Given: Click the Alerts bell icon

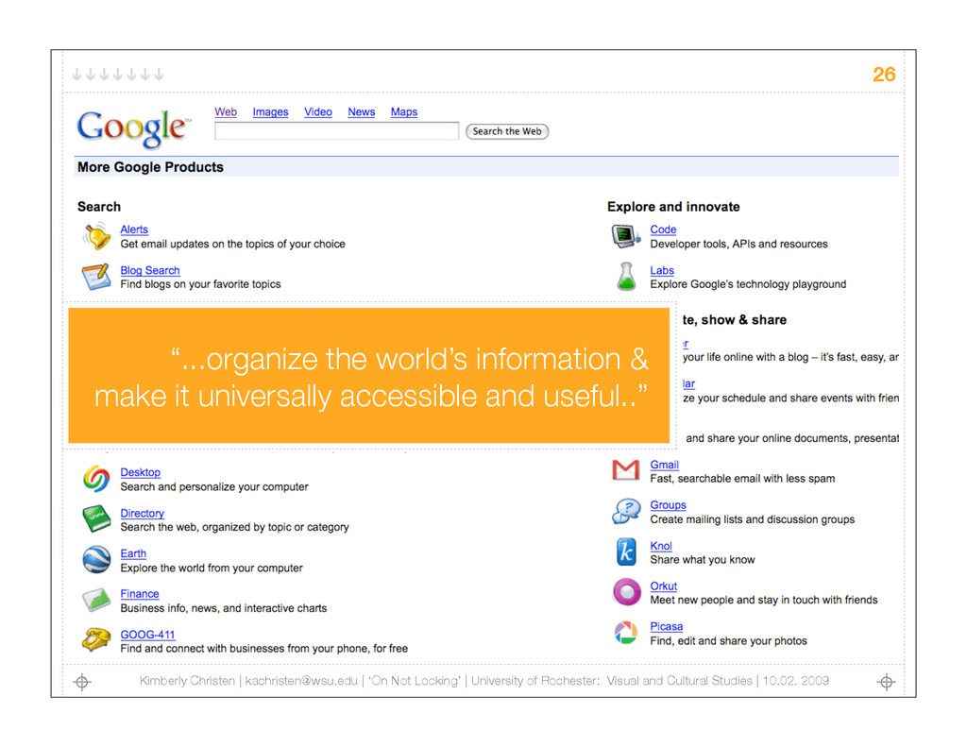Looking at the screenshot, I should point(96,236).
